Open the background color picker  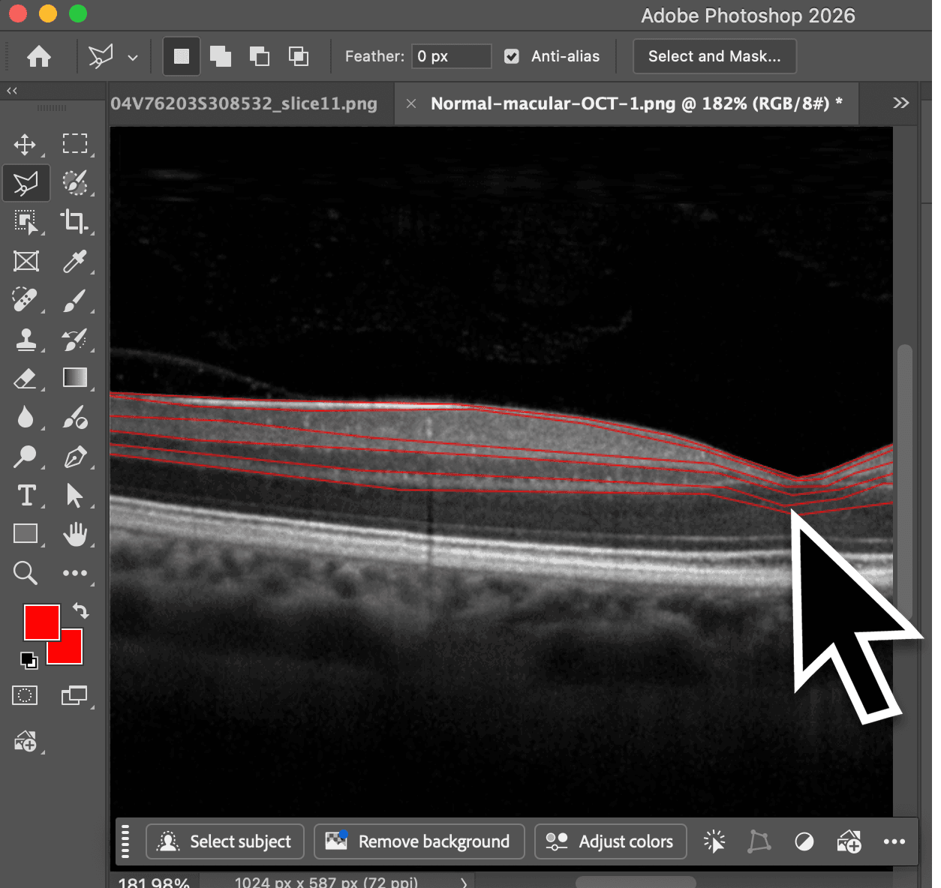tap(71, 653)
